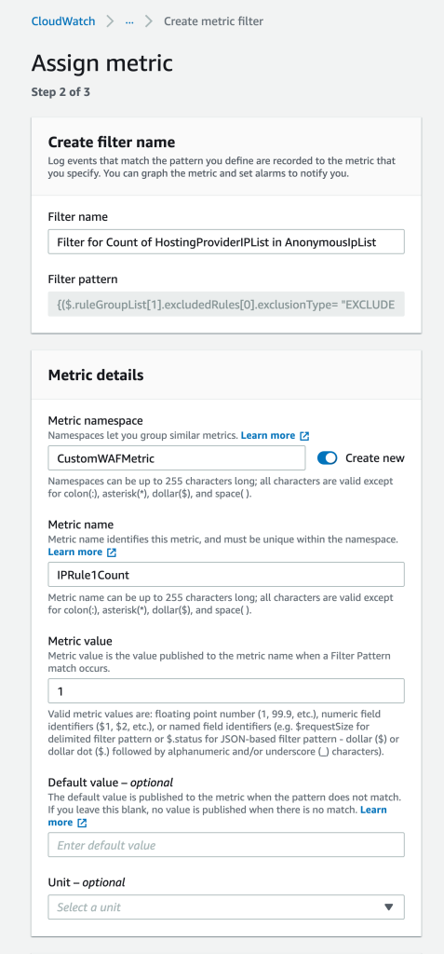
Task: Click the first breadcrumb chevron after CloudWatch
Action: (x=110, y=21)
